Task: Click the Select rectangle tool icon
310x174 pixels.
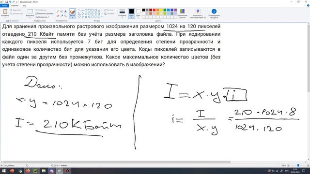Action: tap(30, 12)
